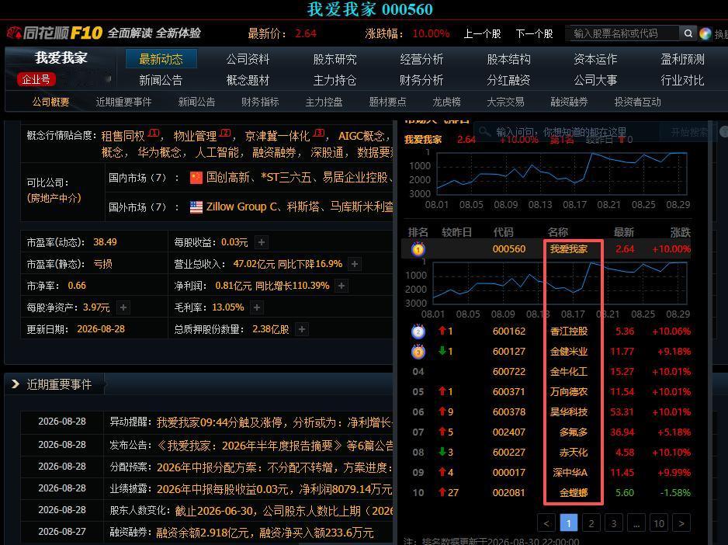Open the AIGC概念 concept link

point(361,136)
